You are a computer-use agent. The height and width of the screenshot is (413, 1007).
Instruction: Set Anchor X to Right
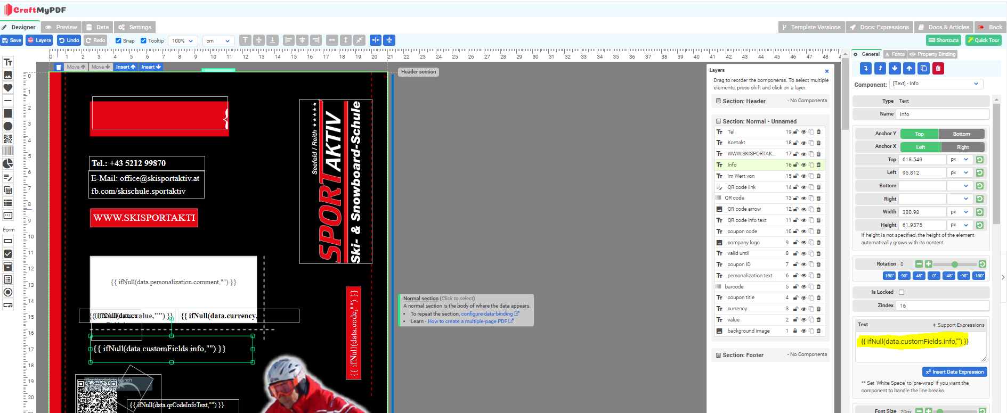pos(963,147)
